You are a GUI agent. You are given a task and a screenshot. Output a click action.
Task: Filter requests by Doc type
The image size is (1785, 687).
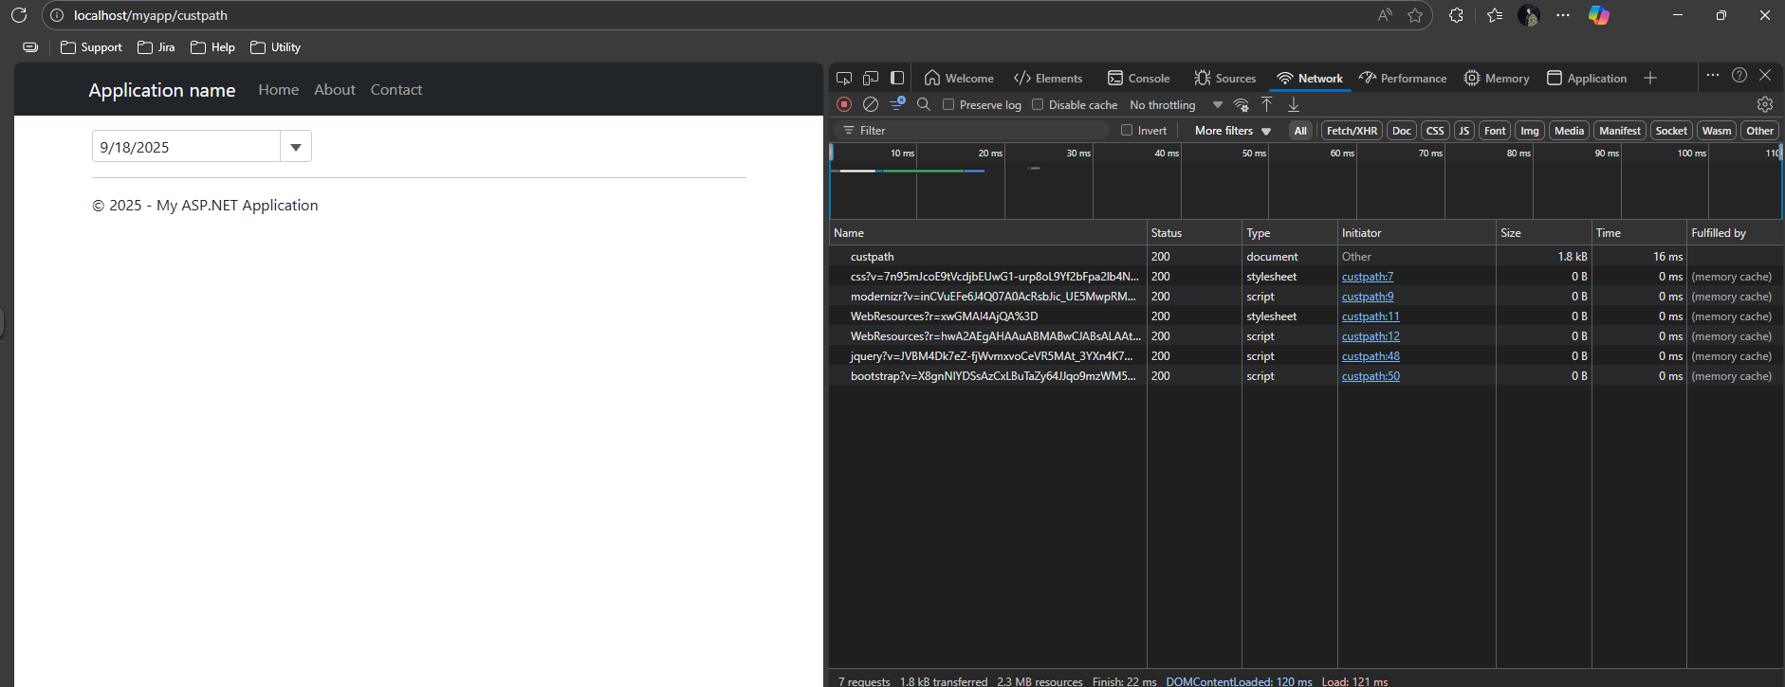[x=1401, y=131]
